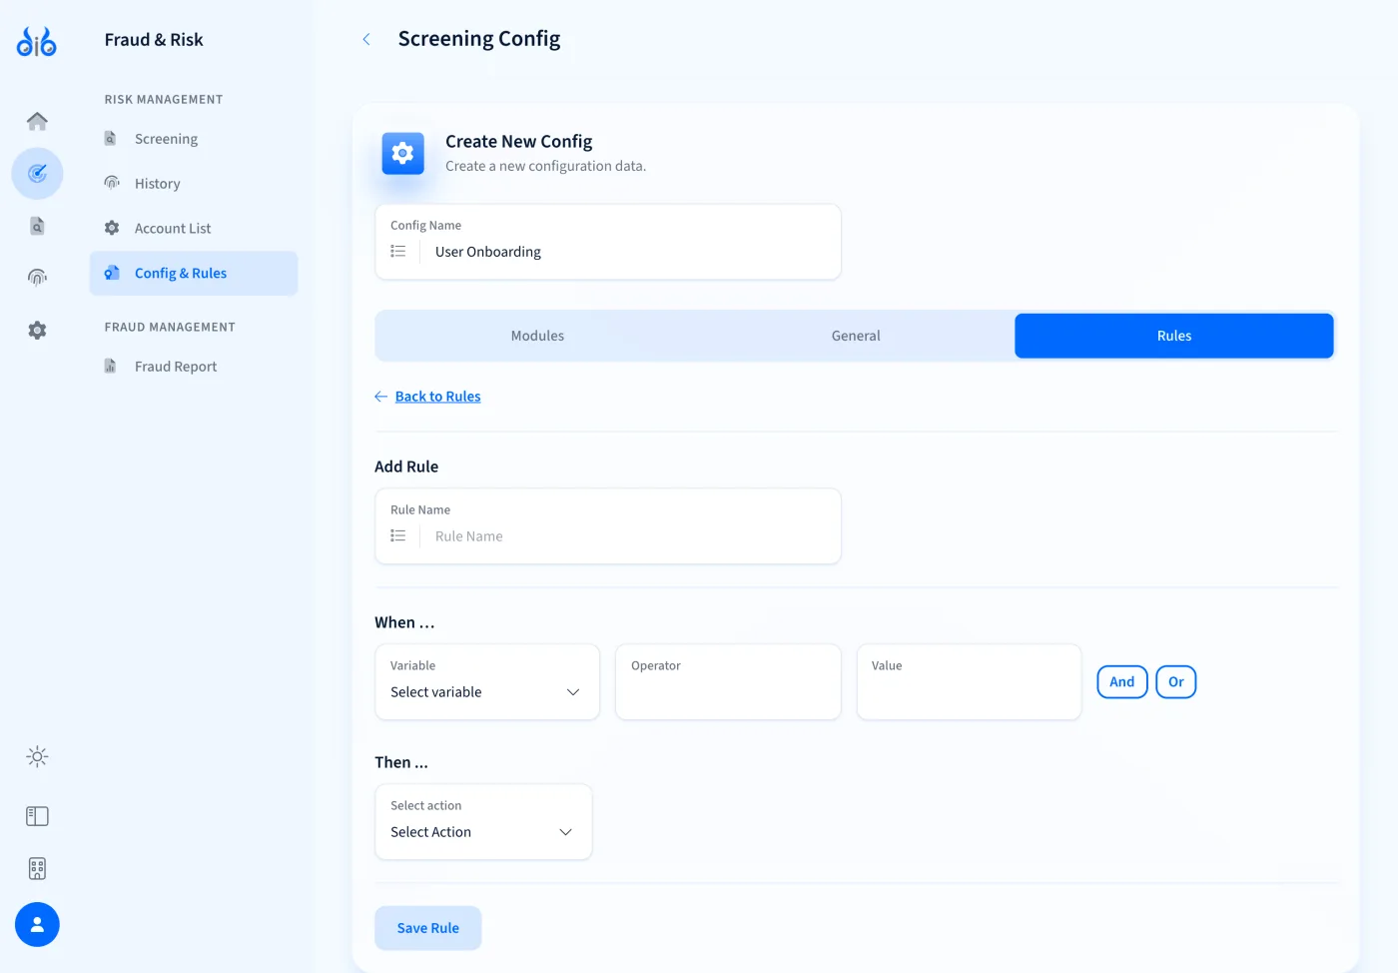Screen dimensions: 1398x973
Task: Switch to the Modules tab
Action: [537, 336]
